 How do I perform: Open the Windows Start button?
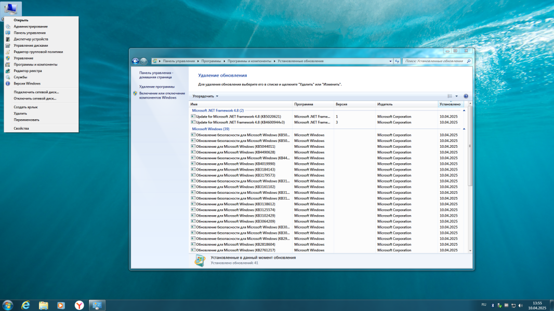(x=7, y=305)
